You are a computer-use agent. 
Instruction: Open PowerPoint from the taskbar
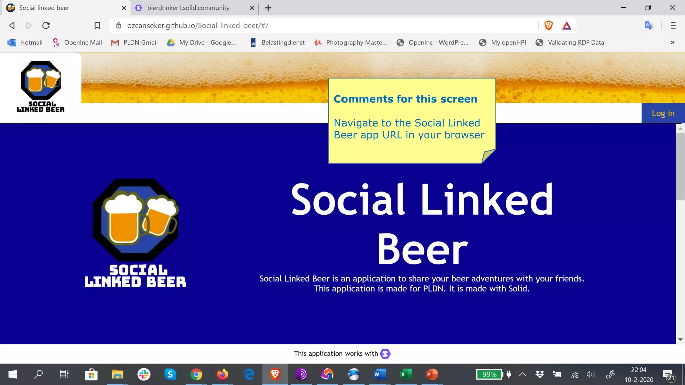[432, 374]
